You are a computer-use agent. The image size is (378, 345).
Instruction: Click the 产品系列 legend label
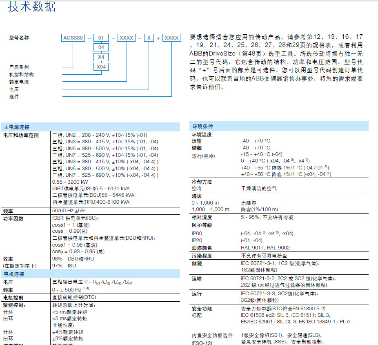click(x=19, y=67)
